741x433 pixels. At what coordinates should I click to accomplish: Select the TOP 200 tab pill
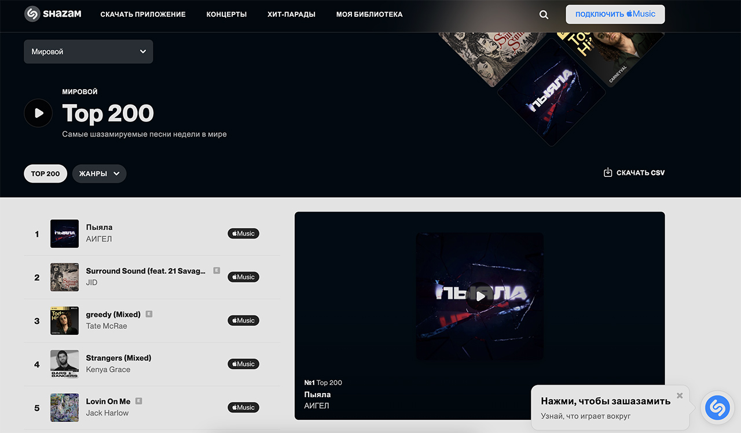(x=46, y=173)
